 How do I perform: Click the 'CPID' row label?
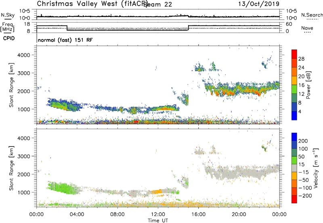pos(9,38)
